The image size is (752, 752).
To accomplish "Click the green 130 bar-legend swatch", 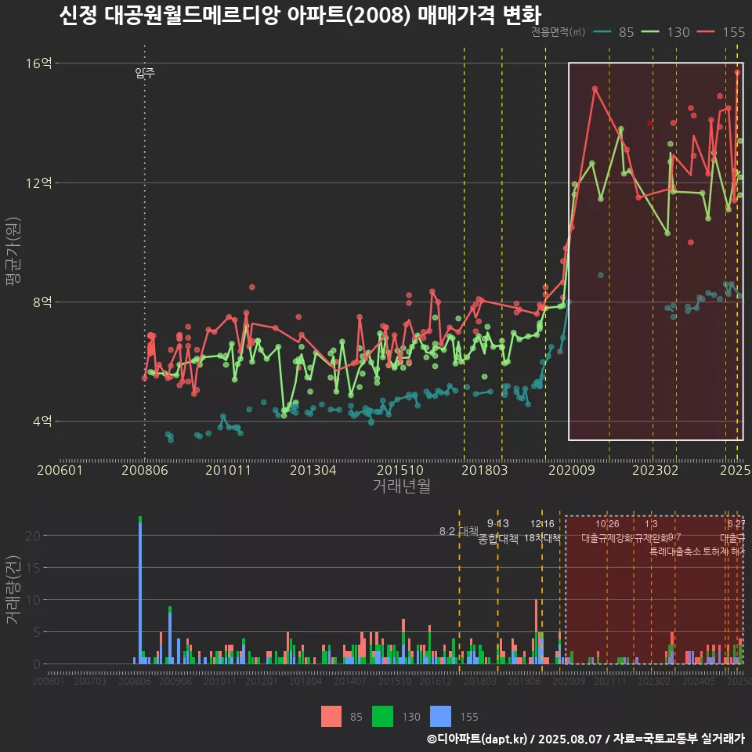I will click(x=382, y=717).
